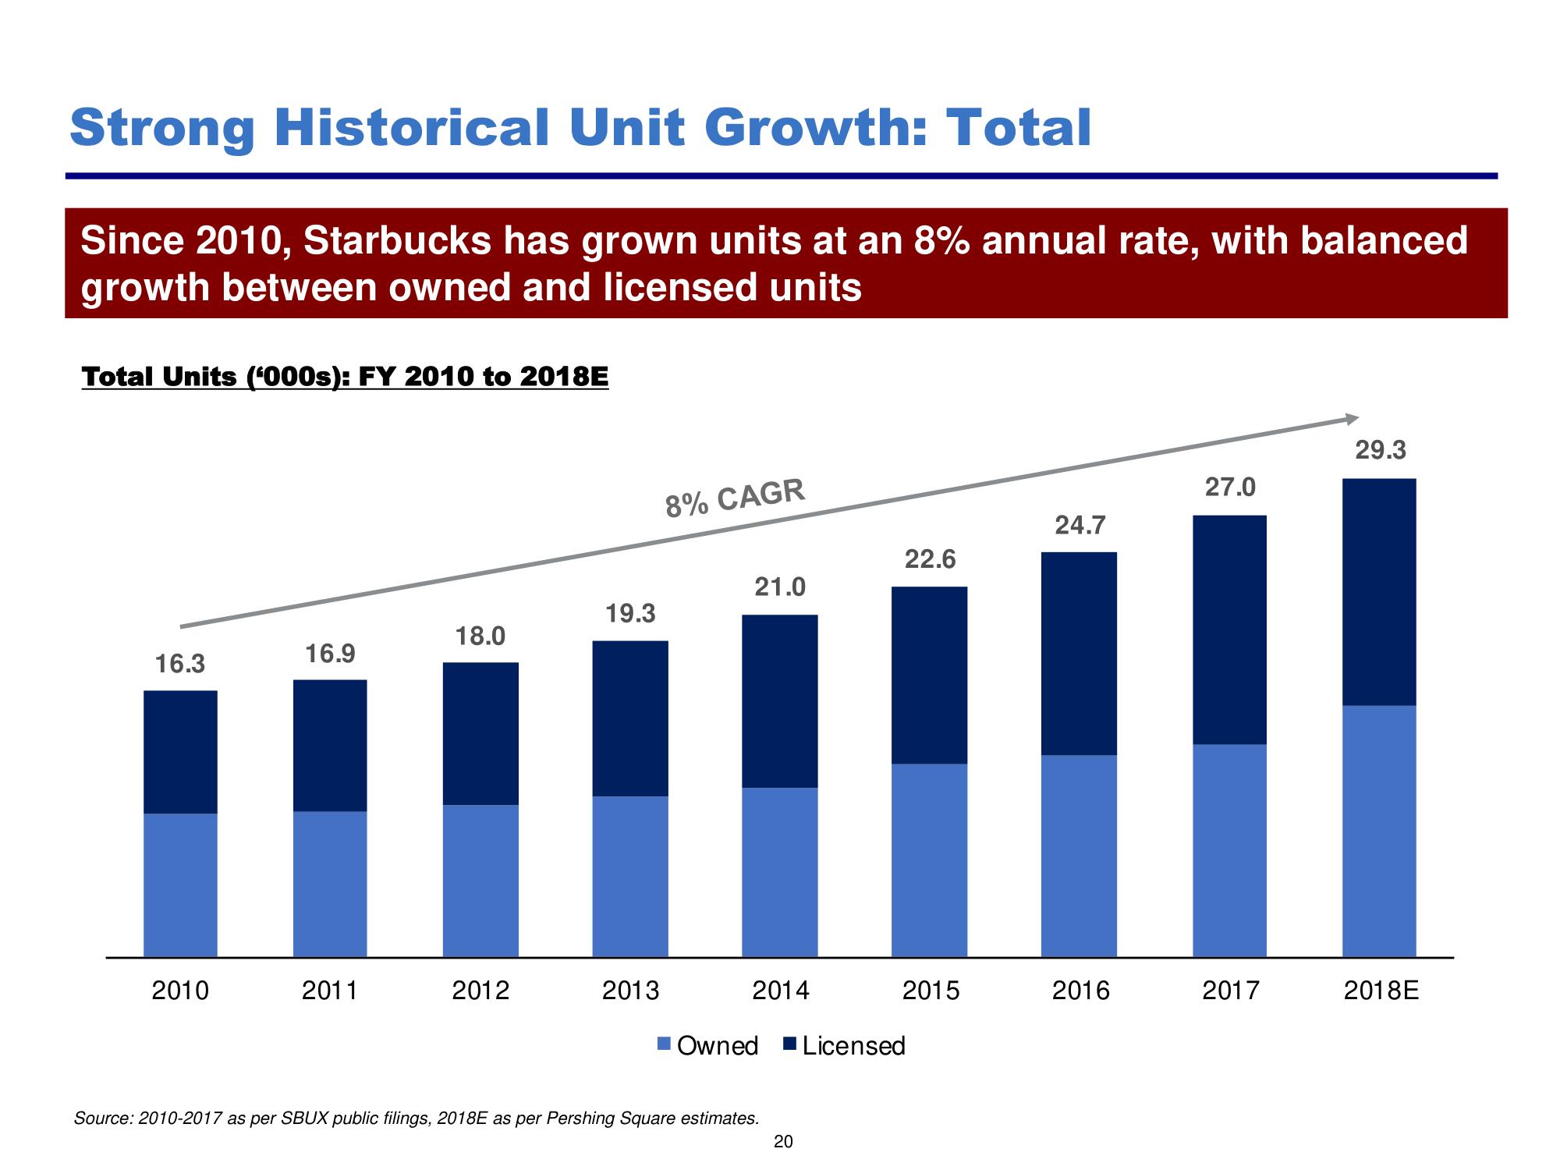The width and height of the screenshot is (1560, 1170).
Task: Click the chart heading 'Total Units ('000s): FY 2010 to 2018E'
Action: tap(345, 378)
